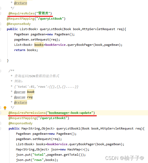
Task: Click the "@param" tag before book
Action: click(20, 92)
